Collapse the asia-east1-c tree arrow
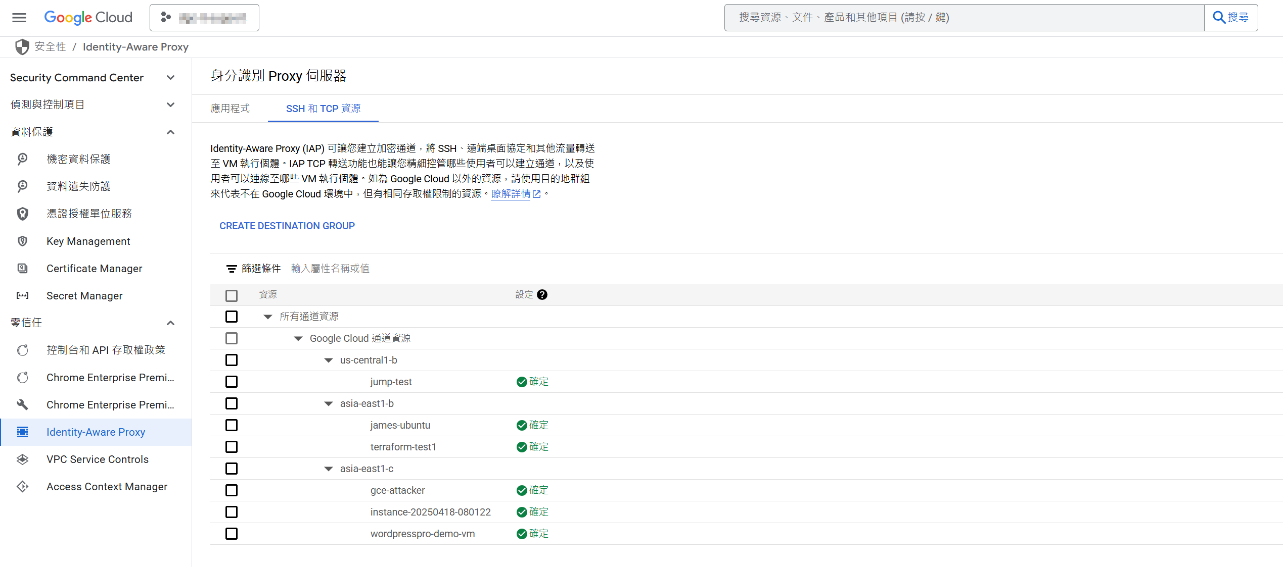Image resolution: width=1283 pixels, height=567 pixels. pyautogui.click(x=329, y=469)
